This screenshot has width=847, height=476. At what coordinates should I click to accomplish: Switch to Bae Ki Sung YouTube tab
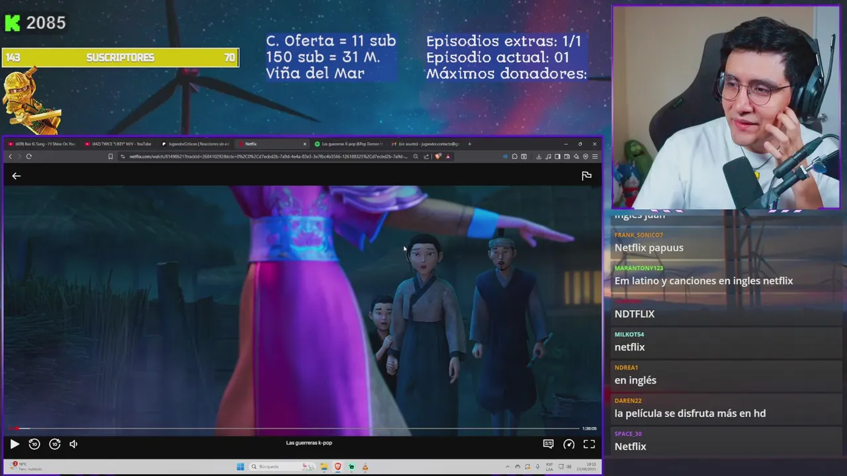click(x=41, y=143)
